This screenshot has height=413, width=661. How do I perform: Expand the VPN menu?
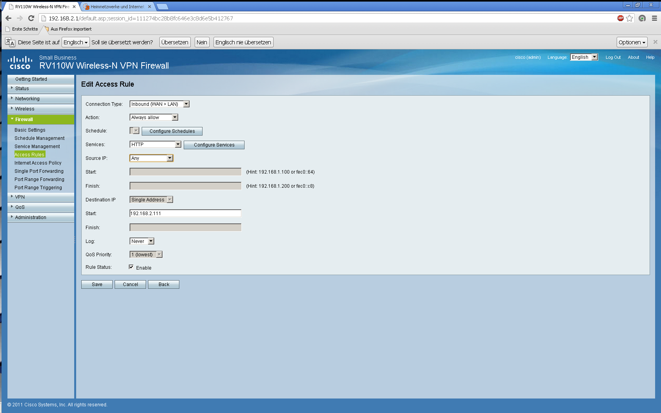click(x=41, y=197)
